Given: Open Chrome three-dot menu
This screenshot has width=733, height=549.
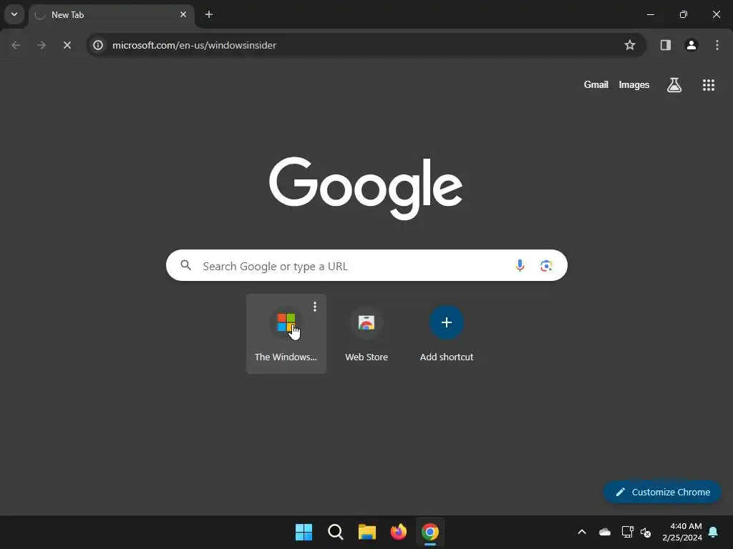Looking at the screenshot, I should (717, 45).
